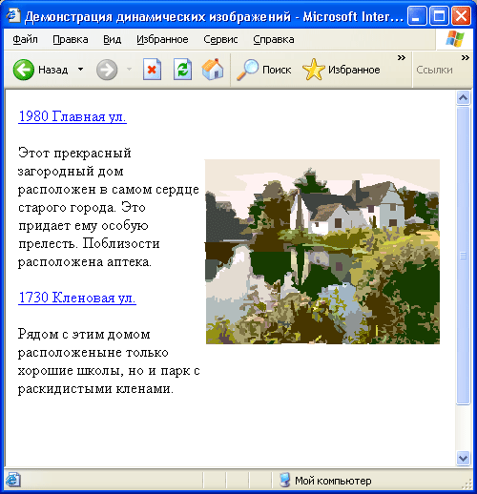Click the IE page icon in title bar
The height and width of the screenshot is (494, 477).
point(13,15)
